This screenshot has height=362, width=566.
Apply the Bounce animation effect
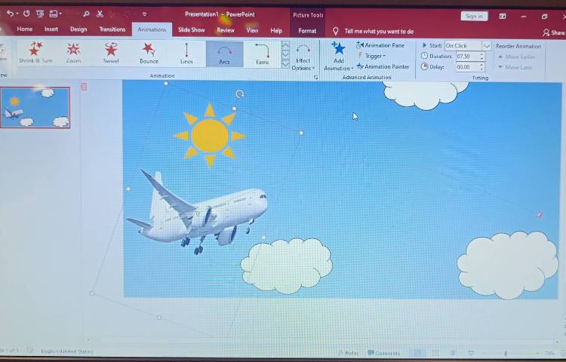click(149, 53)
